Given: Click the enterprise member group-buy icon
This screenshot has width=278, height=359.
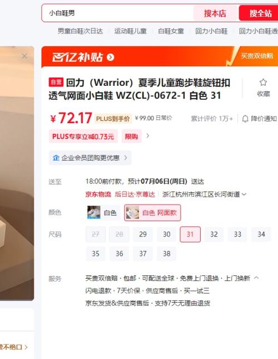Looking at the screenshot, I should pyautogui.click(x=56, y=158).
